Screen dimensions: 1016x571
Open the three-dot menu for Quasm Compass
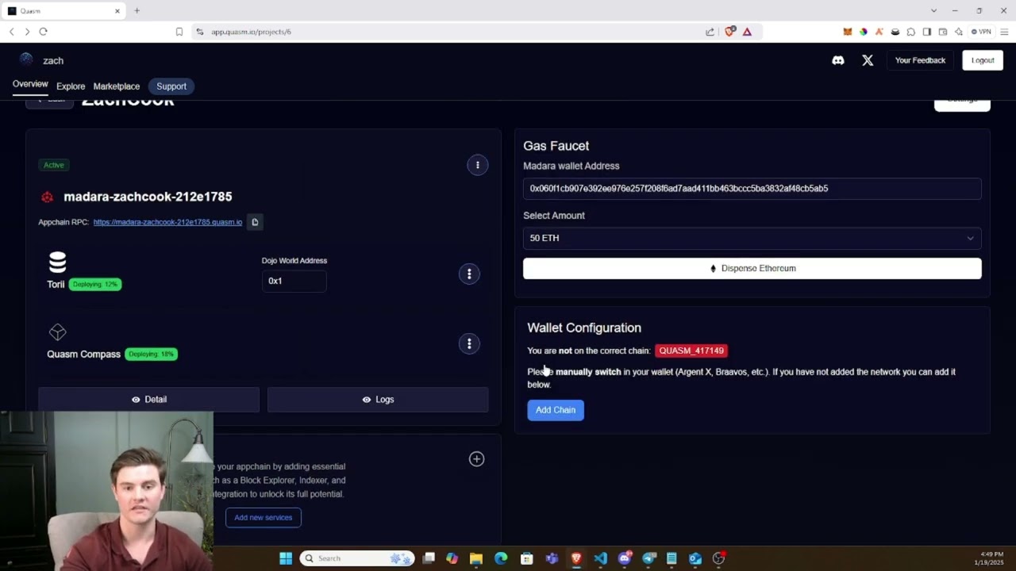point(469,343)
